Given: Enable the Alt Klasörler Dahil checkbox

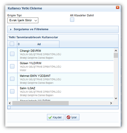Looking at the screenshot, I should tap(72, 20).
